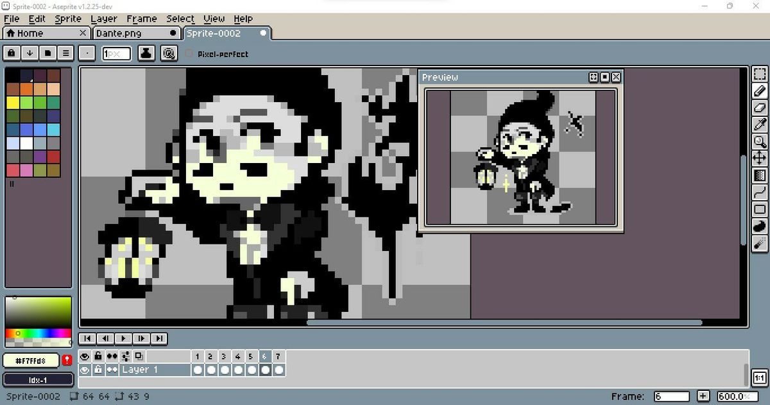Close the Preview window
This screenshot has height=405, width=770.
click(x=616, y=77)
